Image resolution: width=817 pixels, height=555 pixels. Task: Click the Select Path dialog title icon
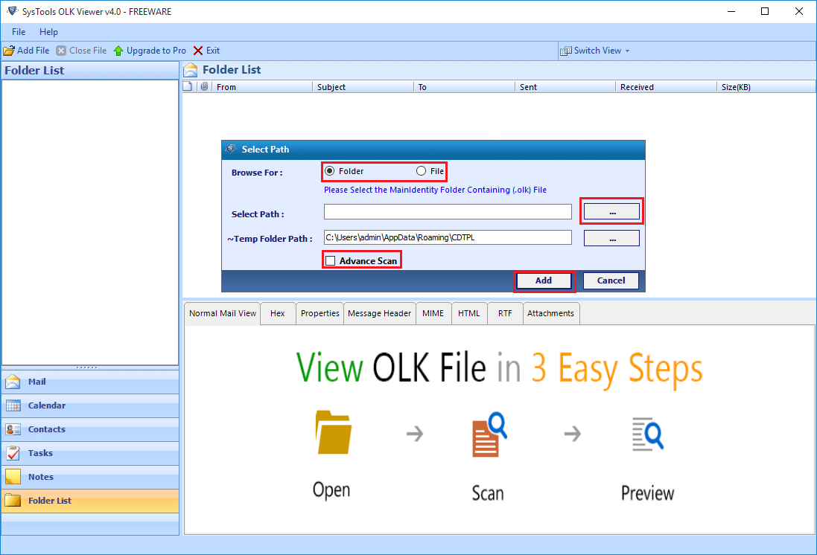[x=231, y=149]
